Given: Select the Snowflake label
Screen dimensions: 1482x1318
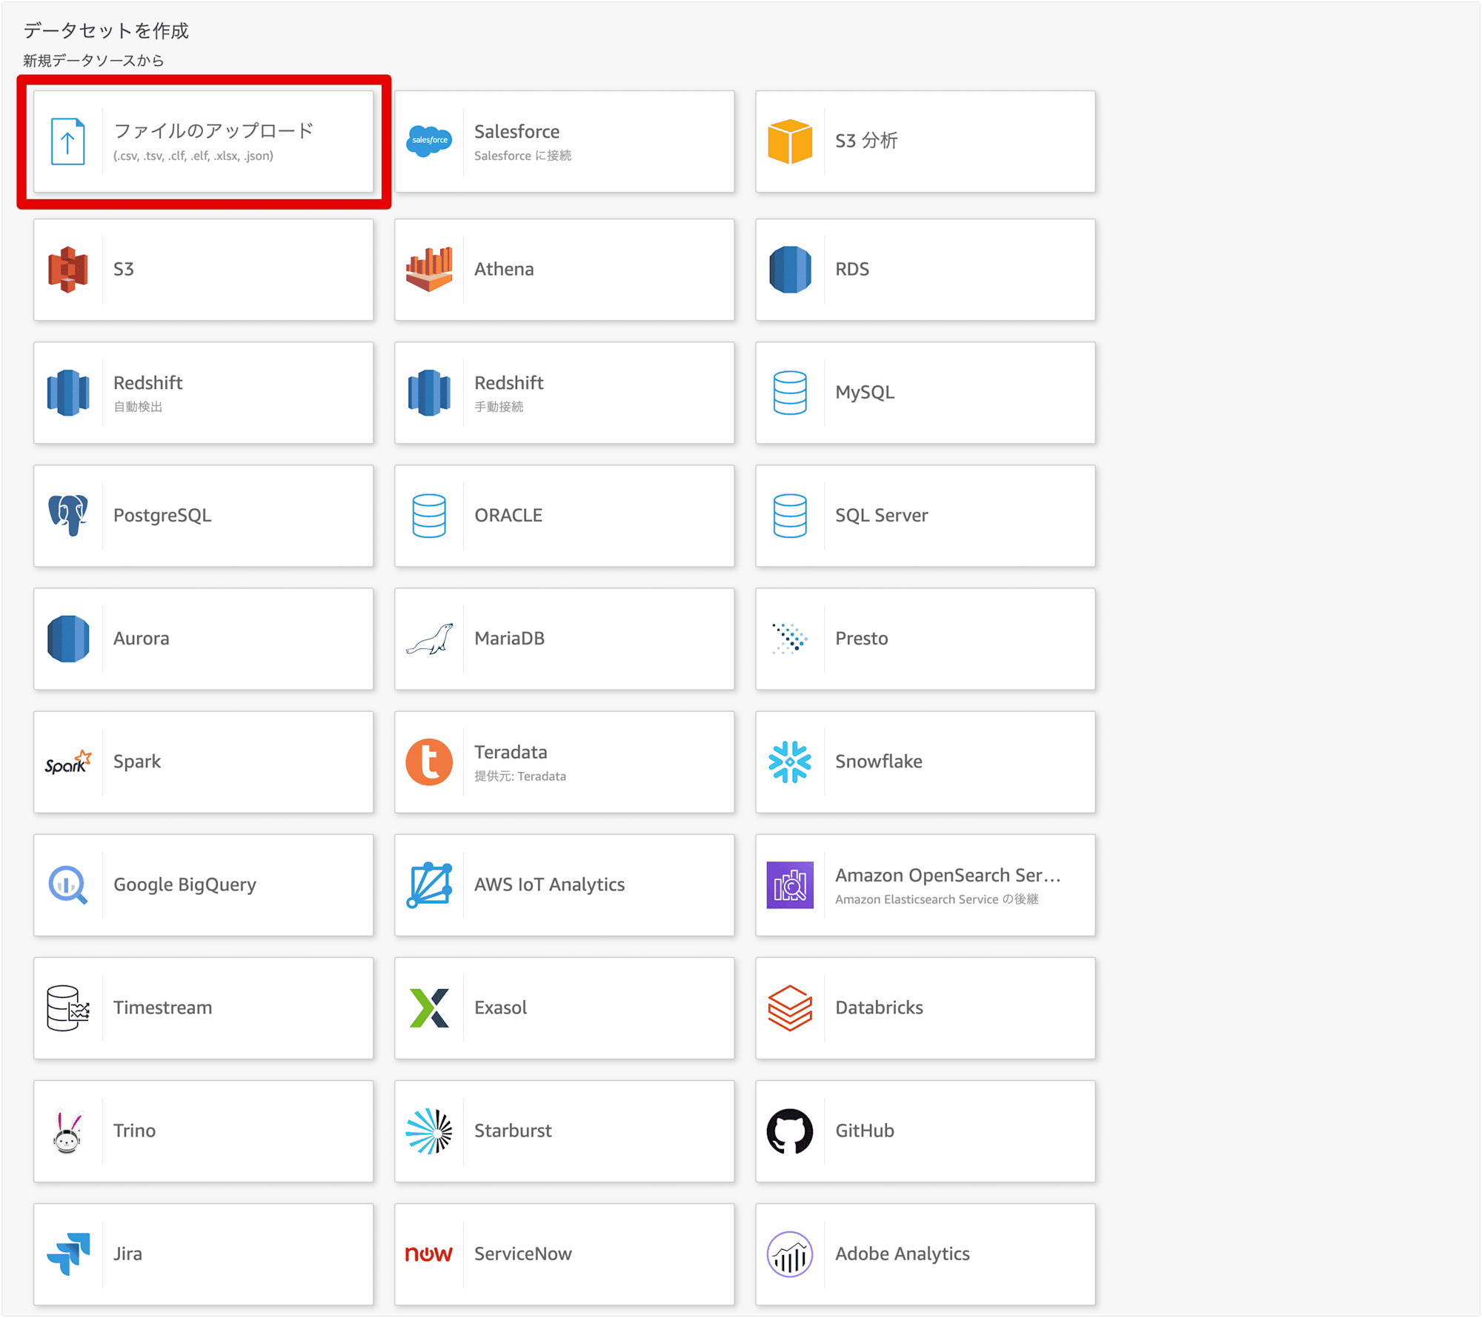Looking at the screenshot, I should click(879, 762).
